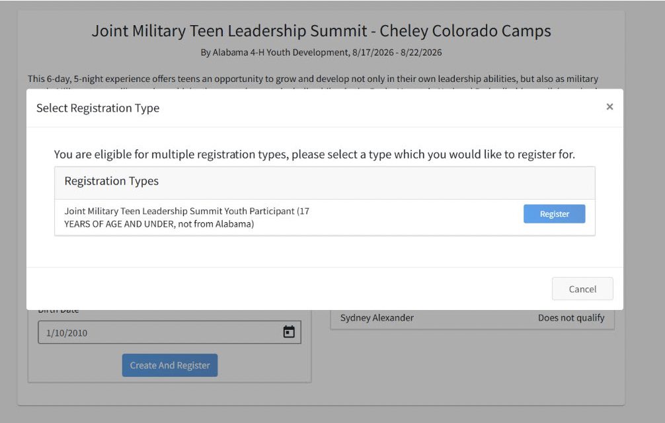Viewport: 665px width, 423px height.
Task: Click the blank area inside the dialog body
Action: (x=324, y=258)
